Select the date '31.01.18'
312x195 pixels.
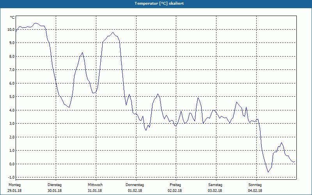point(95,191)
